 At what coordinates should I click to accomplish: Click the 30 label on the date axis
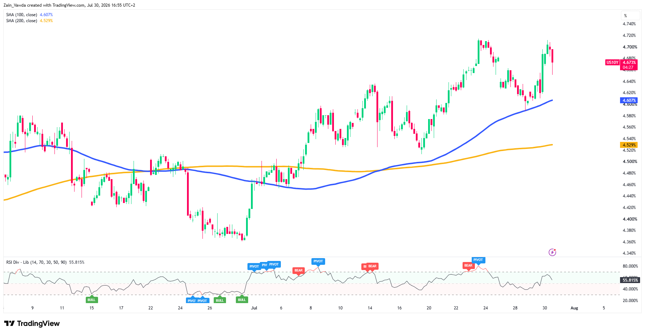coord(544,308)
